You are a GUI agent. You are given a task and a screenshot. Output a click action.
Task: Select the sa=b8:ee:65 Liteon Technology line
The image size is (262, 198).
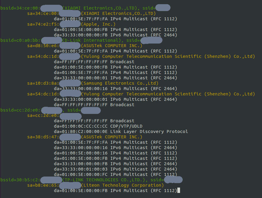pyautogui.click(x=95, y=185)
